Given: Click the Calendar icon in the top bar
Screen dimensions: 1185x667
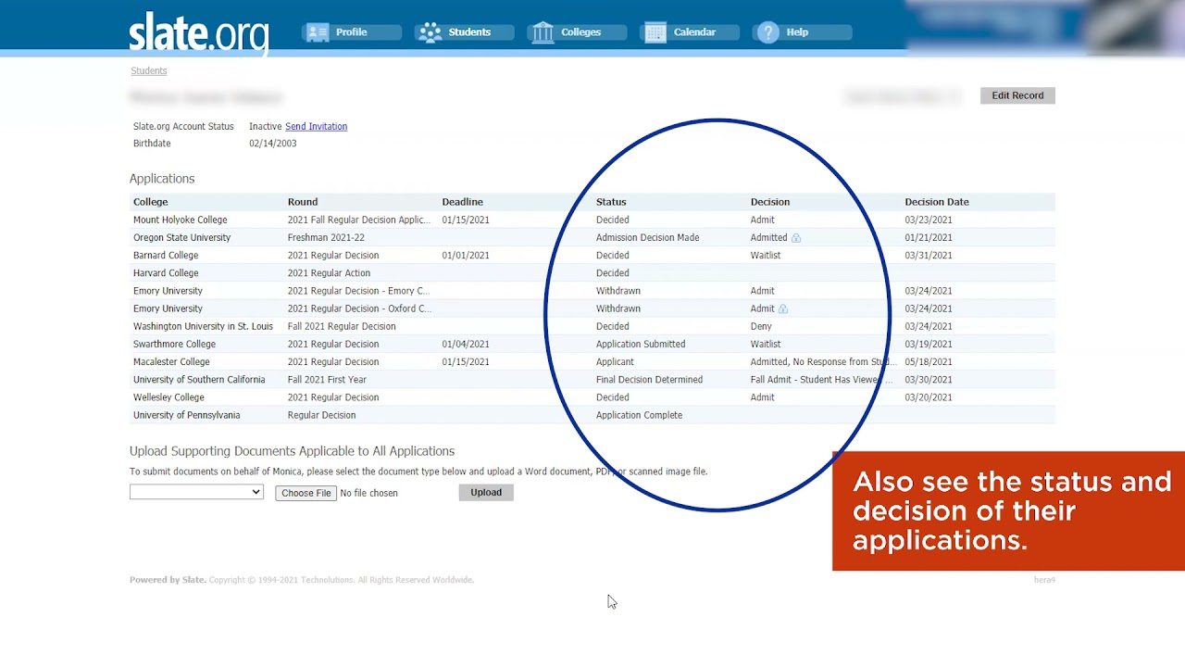Looking at the screenshot, I should [x=655, y=32].
